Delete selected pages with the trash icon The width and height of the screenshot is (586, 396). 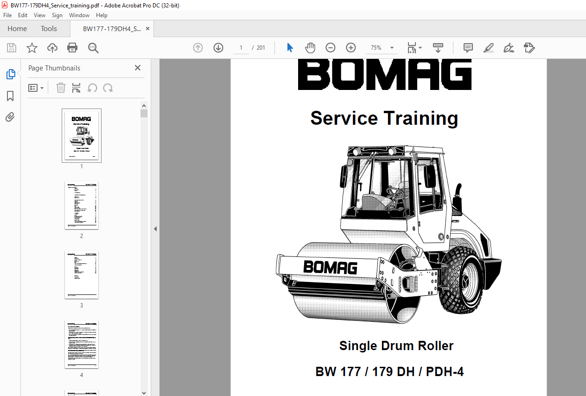[x=61, y=88]
